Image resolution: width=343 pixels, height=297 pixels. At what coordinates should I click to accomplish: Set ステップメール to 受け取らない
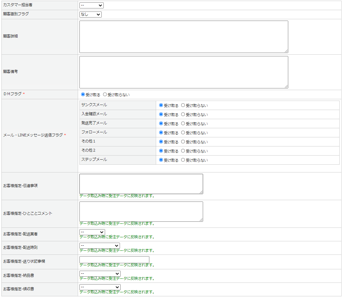coord(183,160)
